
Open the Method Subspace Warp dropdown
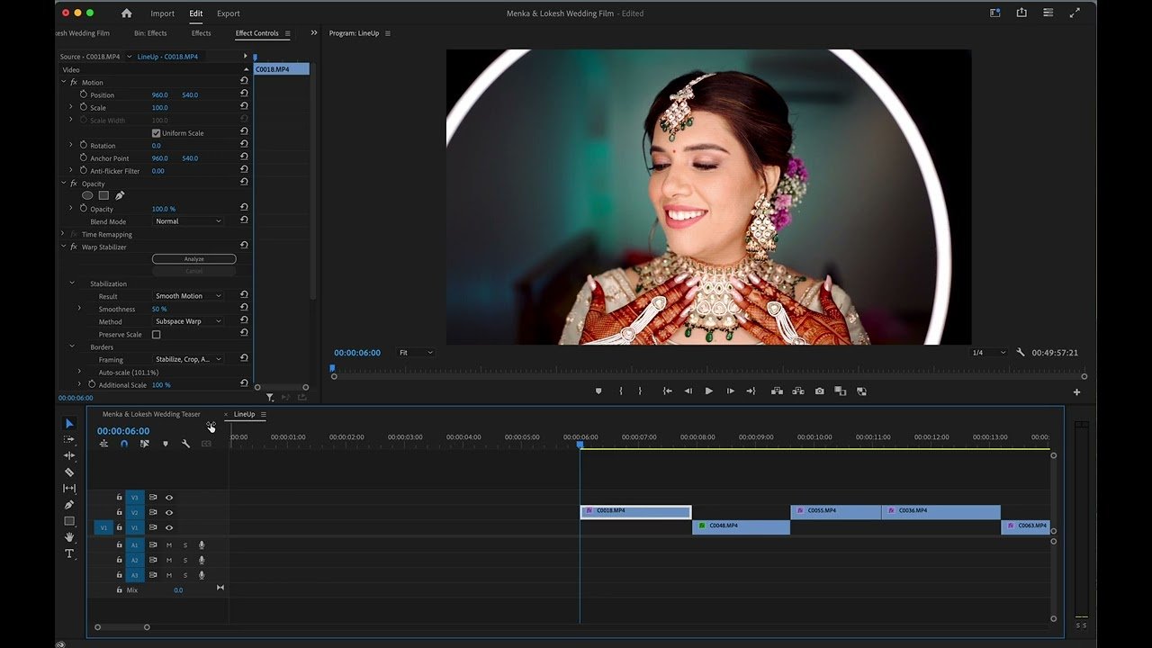tap(187, 321)
